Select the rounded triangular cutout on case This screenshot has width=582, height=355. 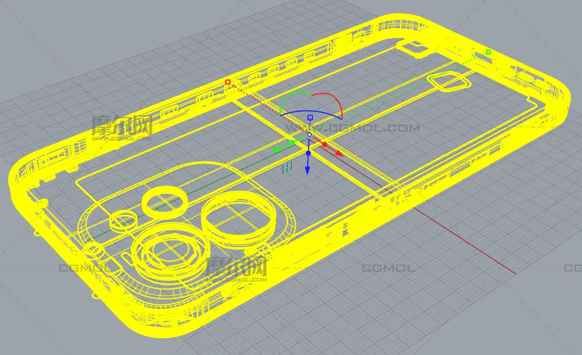point(448,83)
